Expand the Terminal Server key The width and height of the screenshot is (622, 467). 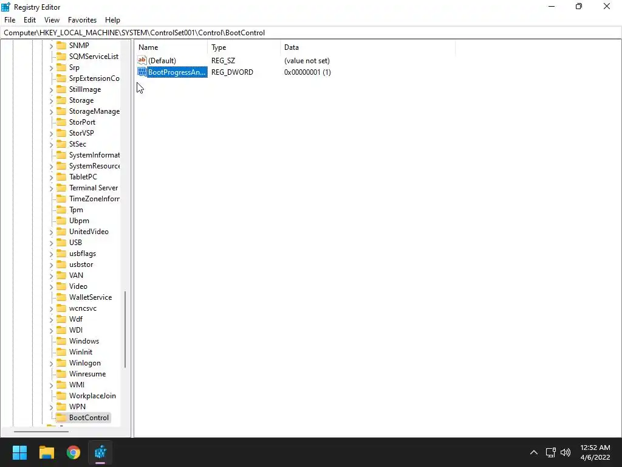[x=51, y=189]
